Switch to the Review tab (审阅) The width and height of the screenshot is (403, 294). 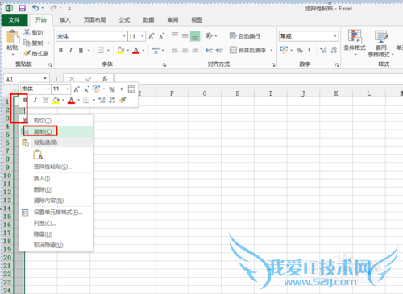point(172,20)
